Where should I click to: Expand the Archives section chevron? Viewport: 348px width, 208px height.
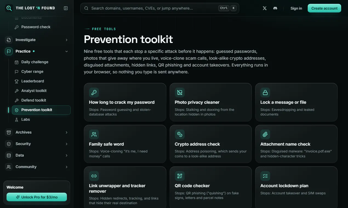[67, 132]
